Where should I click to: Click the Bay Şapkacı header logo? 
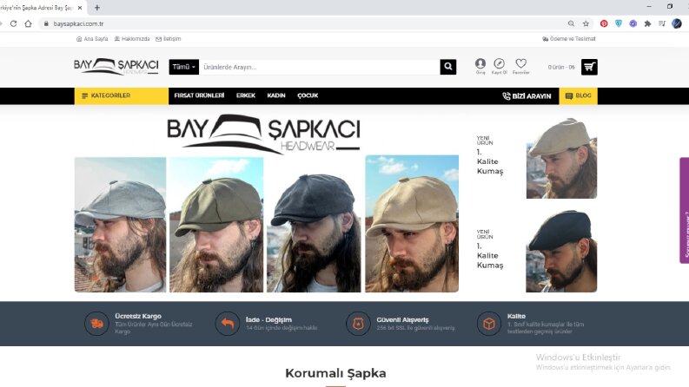pyautogui.click(x=116, y=67)
